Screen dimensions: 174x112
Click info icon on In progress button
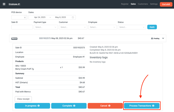pos(39,106)
